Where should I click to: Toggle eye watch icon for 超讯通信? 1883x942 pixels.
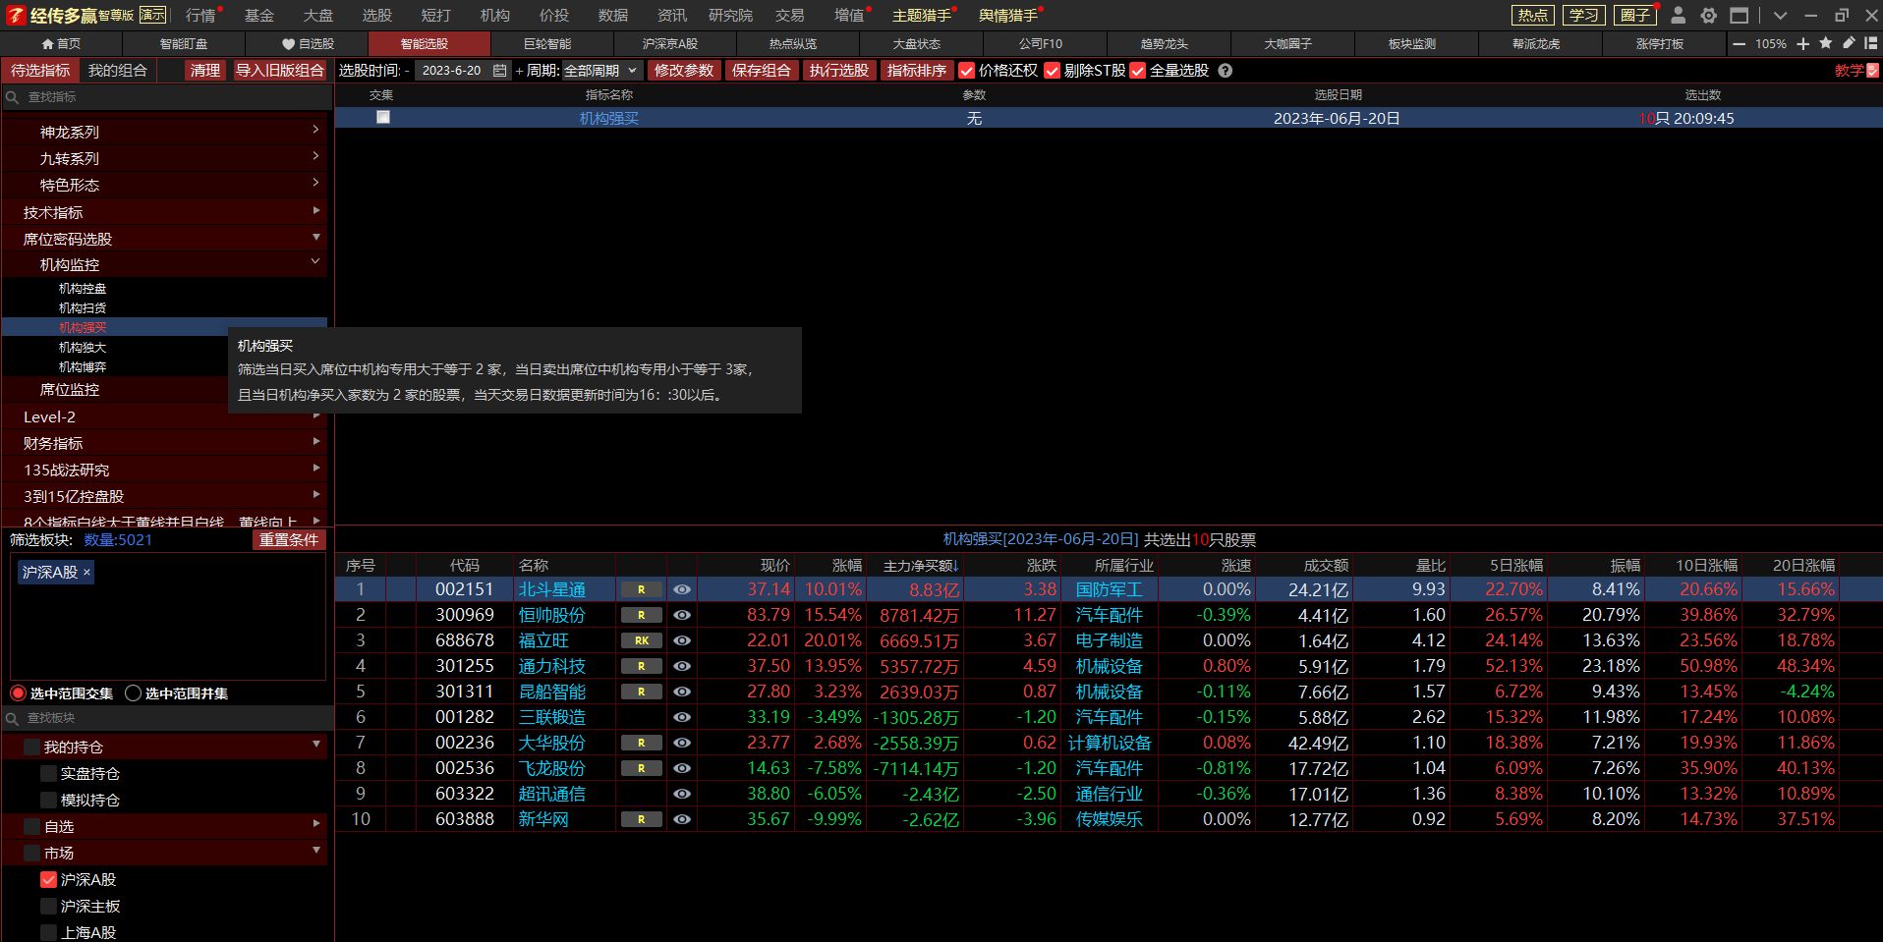[681, 794]
